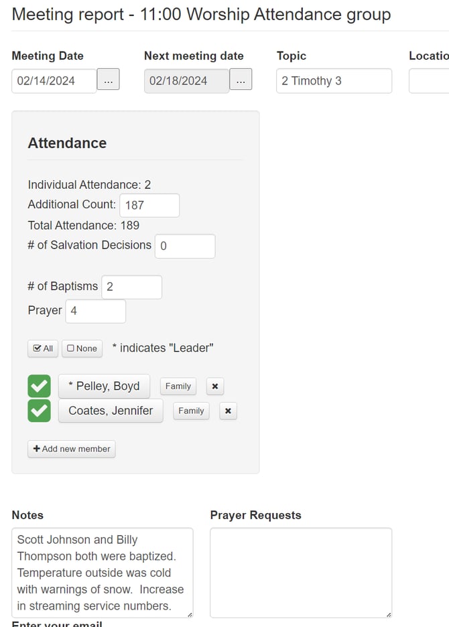Open Family details for Coates, Jennifer
Viewport: 449px width, 627px height.
coord(191,411)
